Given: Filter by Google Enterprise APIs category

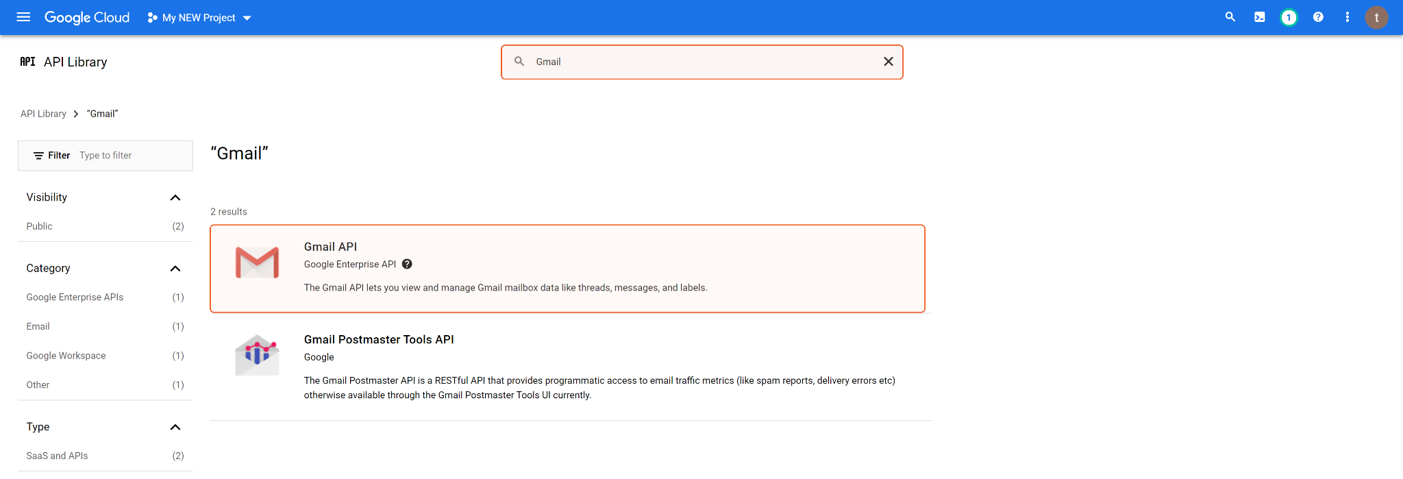Looking at the screenshot, I should tap(75, 297).
